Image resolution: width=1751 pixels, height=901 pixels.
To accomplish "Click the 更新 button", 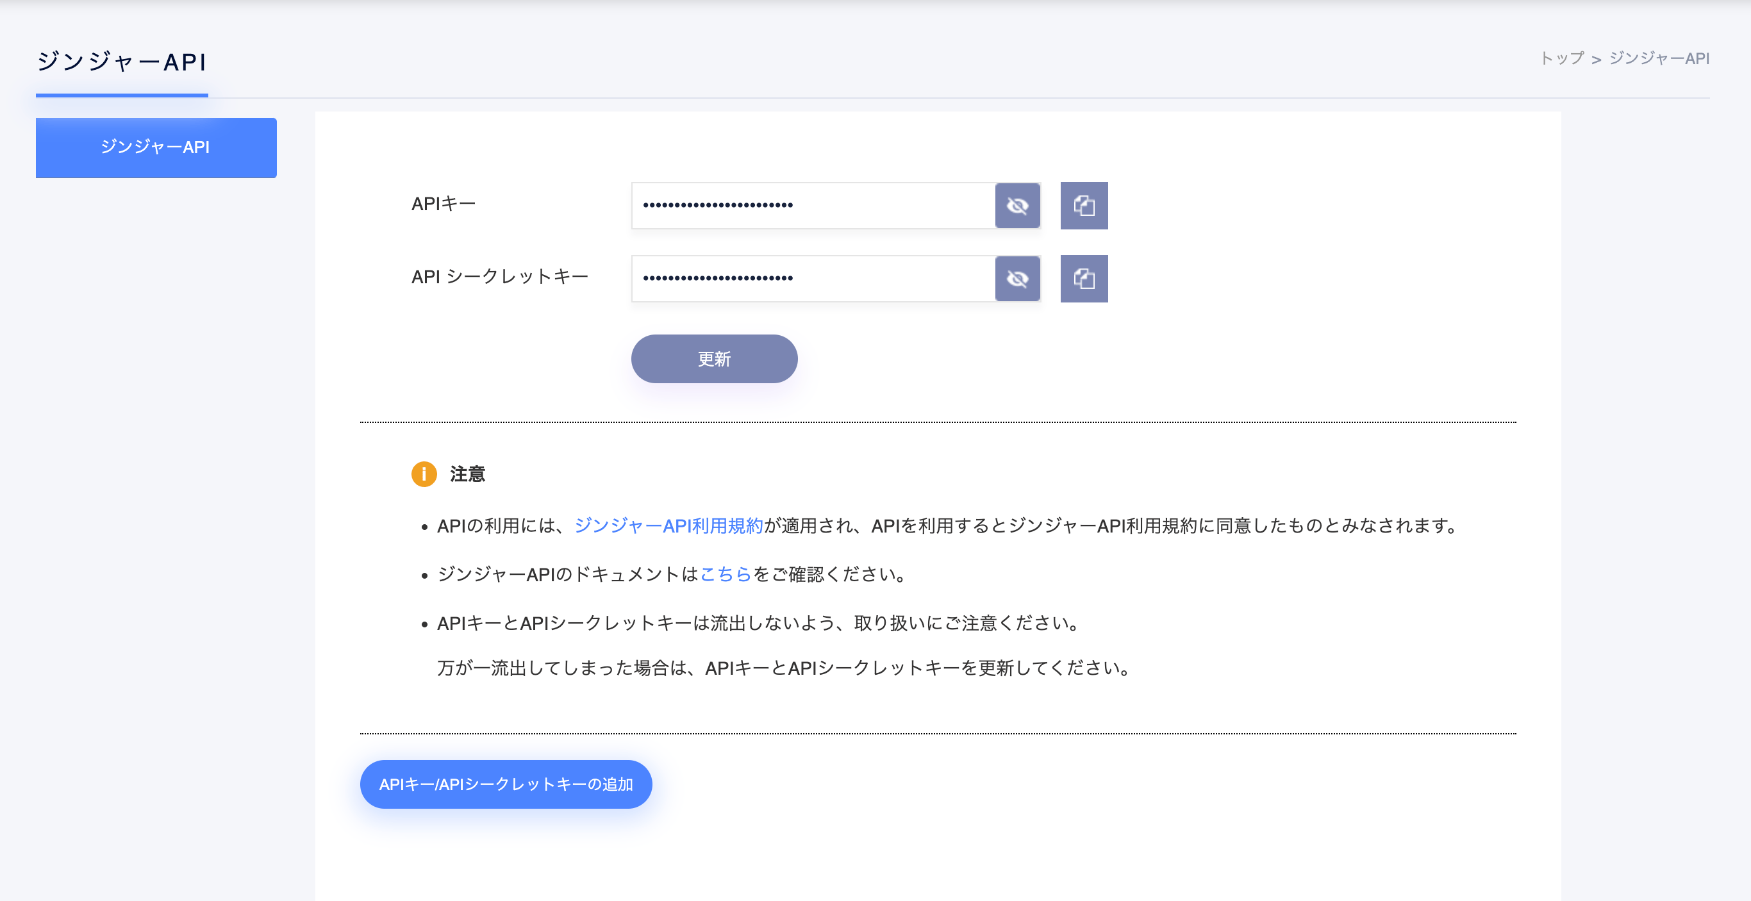I will (x=715, y=359).
